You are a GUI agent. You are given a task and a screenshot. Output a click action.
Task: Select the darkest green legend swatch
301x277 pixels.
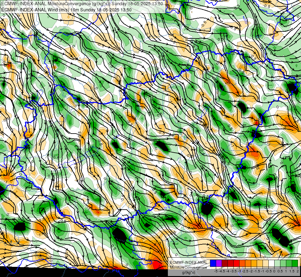(295, 263)
